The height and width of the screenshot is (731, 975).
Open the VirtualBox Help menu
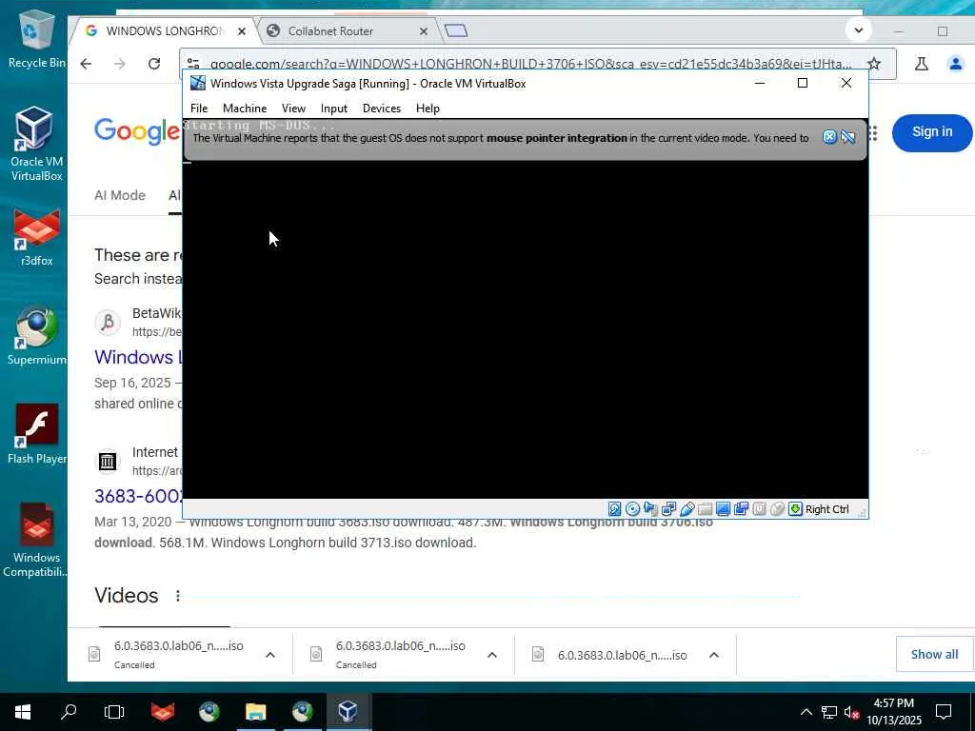coord(428,109)
